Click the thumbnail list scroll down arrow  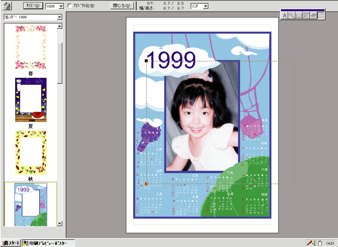pyautogui.click(x=60, y=223)
